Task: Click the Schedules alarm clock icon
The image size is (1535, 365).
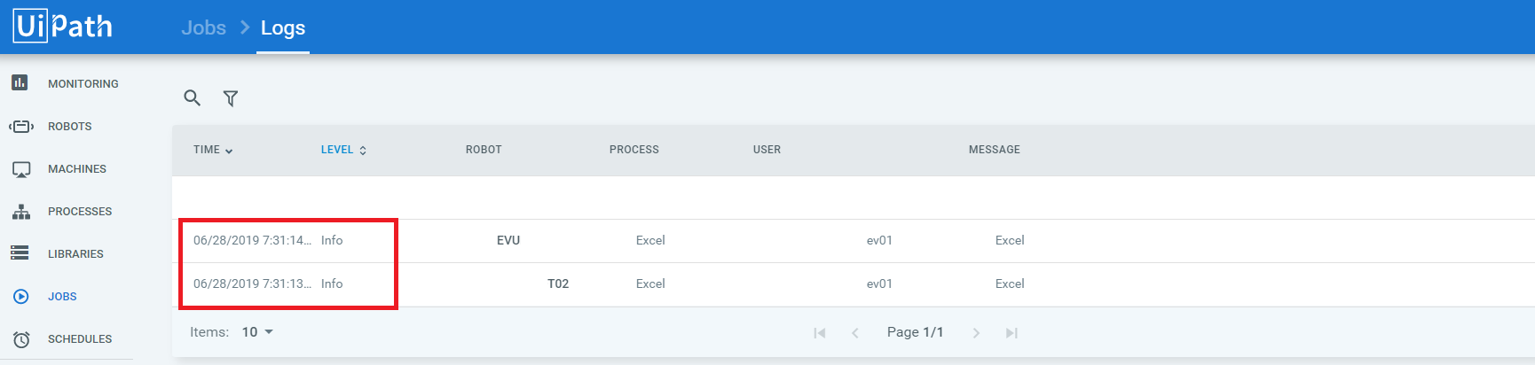Action: [x=21, y=339]
